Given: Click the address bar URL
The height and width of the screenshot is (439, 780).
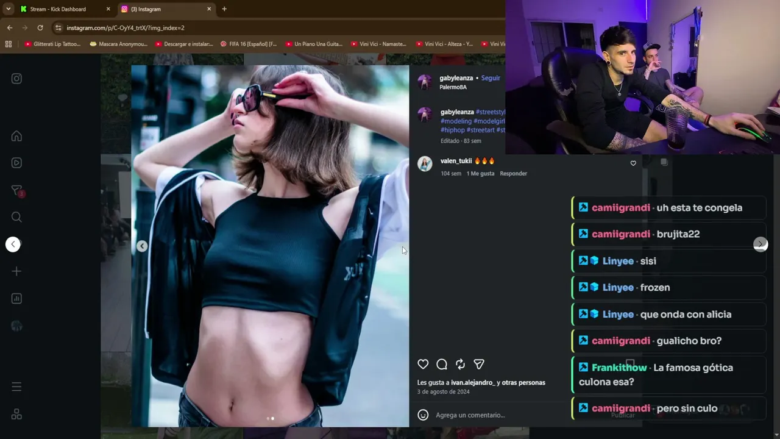Looking at the screenshot, I should pos(126,27).
